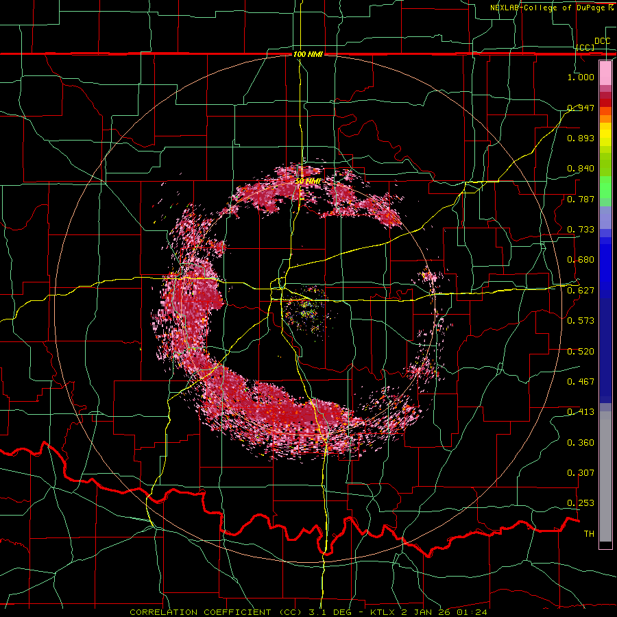Click the 0.520 scale value
The width and height of the screenshot is (617, 617).
click(581, 351)
